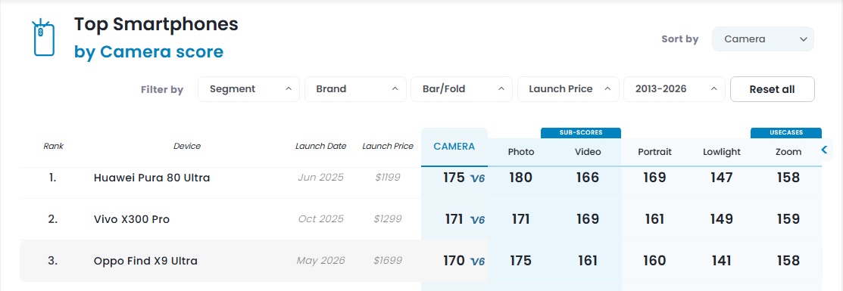This screenshot has width=843, height=291.
Task: Select the CAMERA column tab
Action: point(454,147)
